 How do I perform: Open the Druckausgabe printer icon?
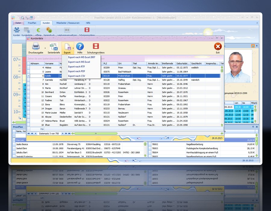(x=36, y=46)
